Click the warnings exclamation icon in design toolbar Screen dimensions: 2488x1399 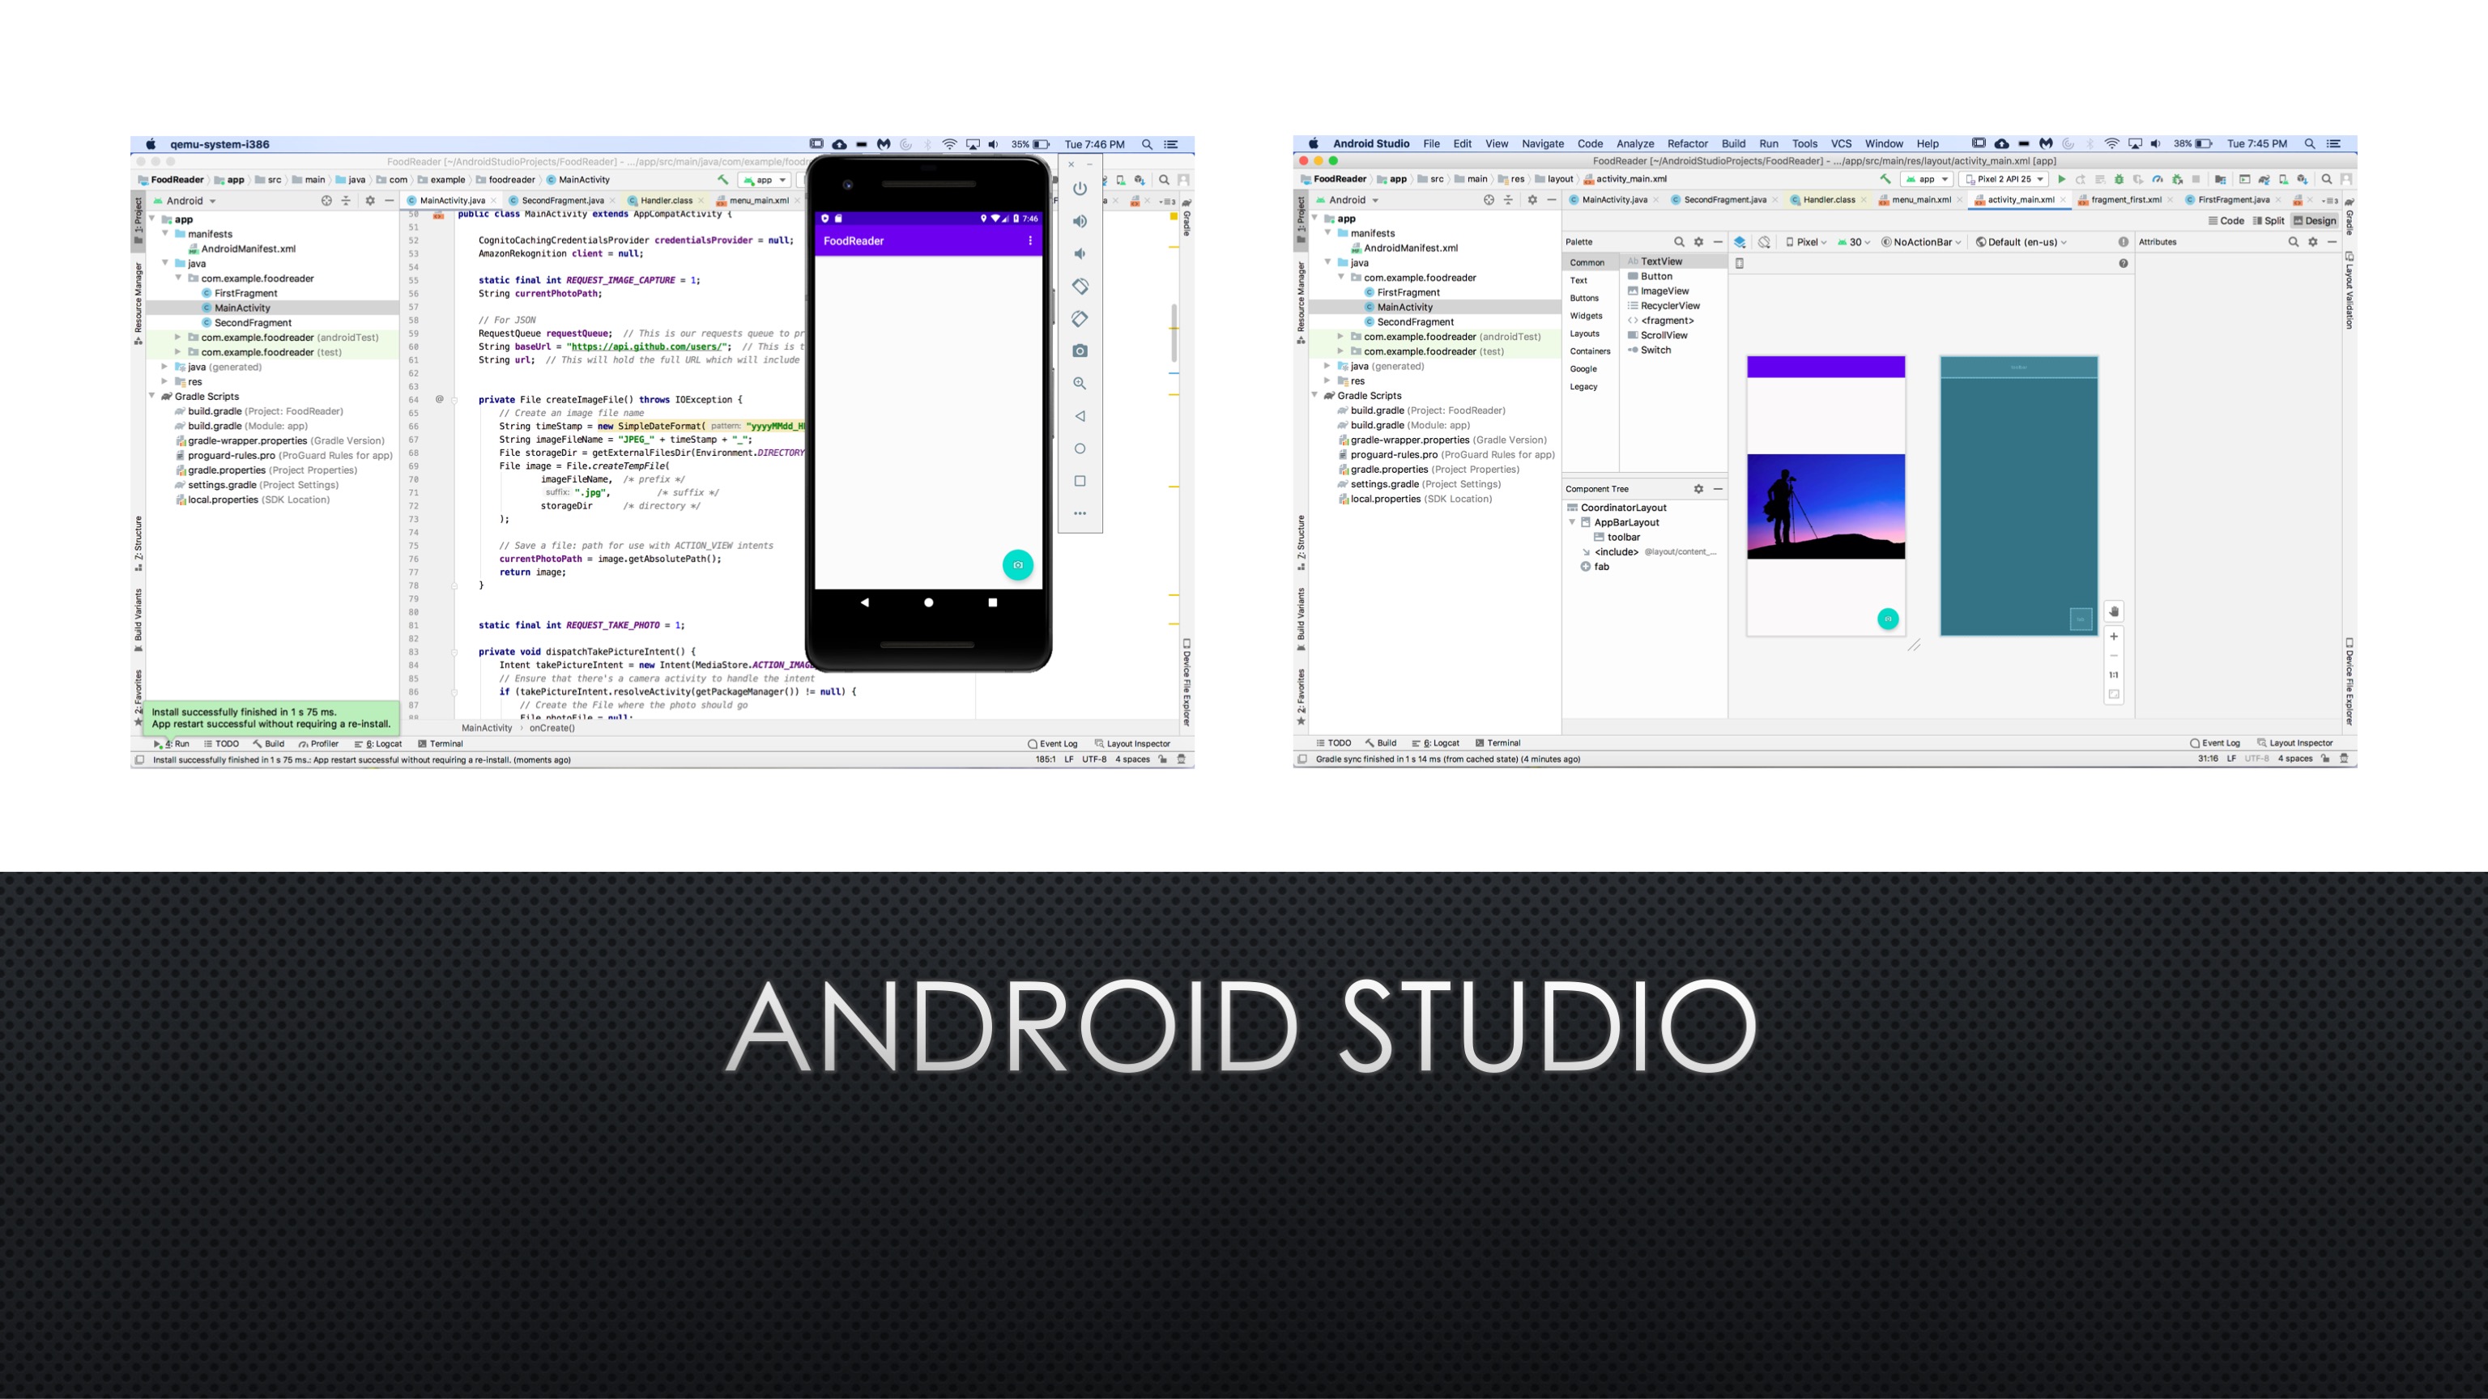2123,242
